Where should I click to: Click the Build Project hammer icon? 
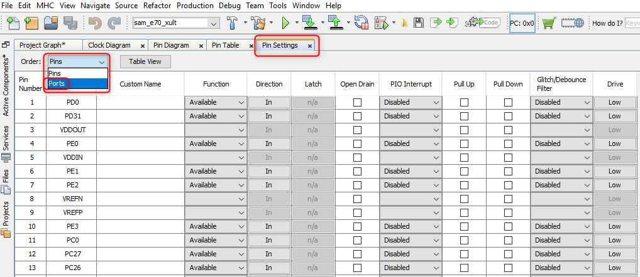coord(231,23)
